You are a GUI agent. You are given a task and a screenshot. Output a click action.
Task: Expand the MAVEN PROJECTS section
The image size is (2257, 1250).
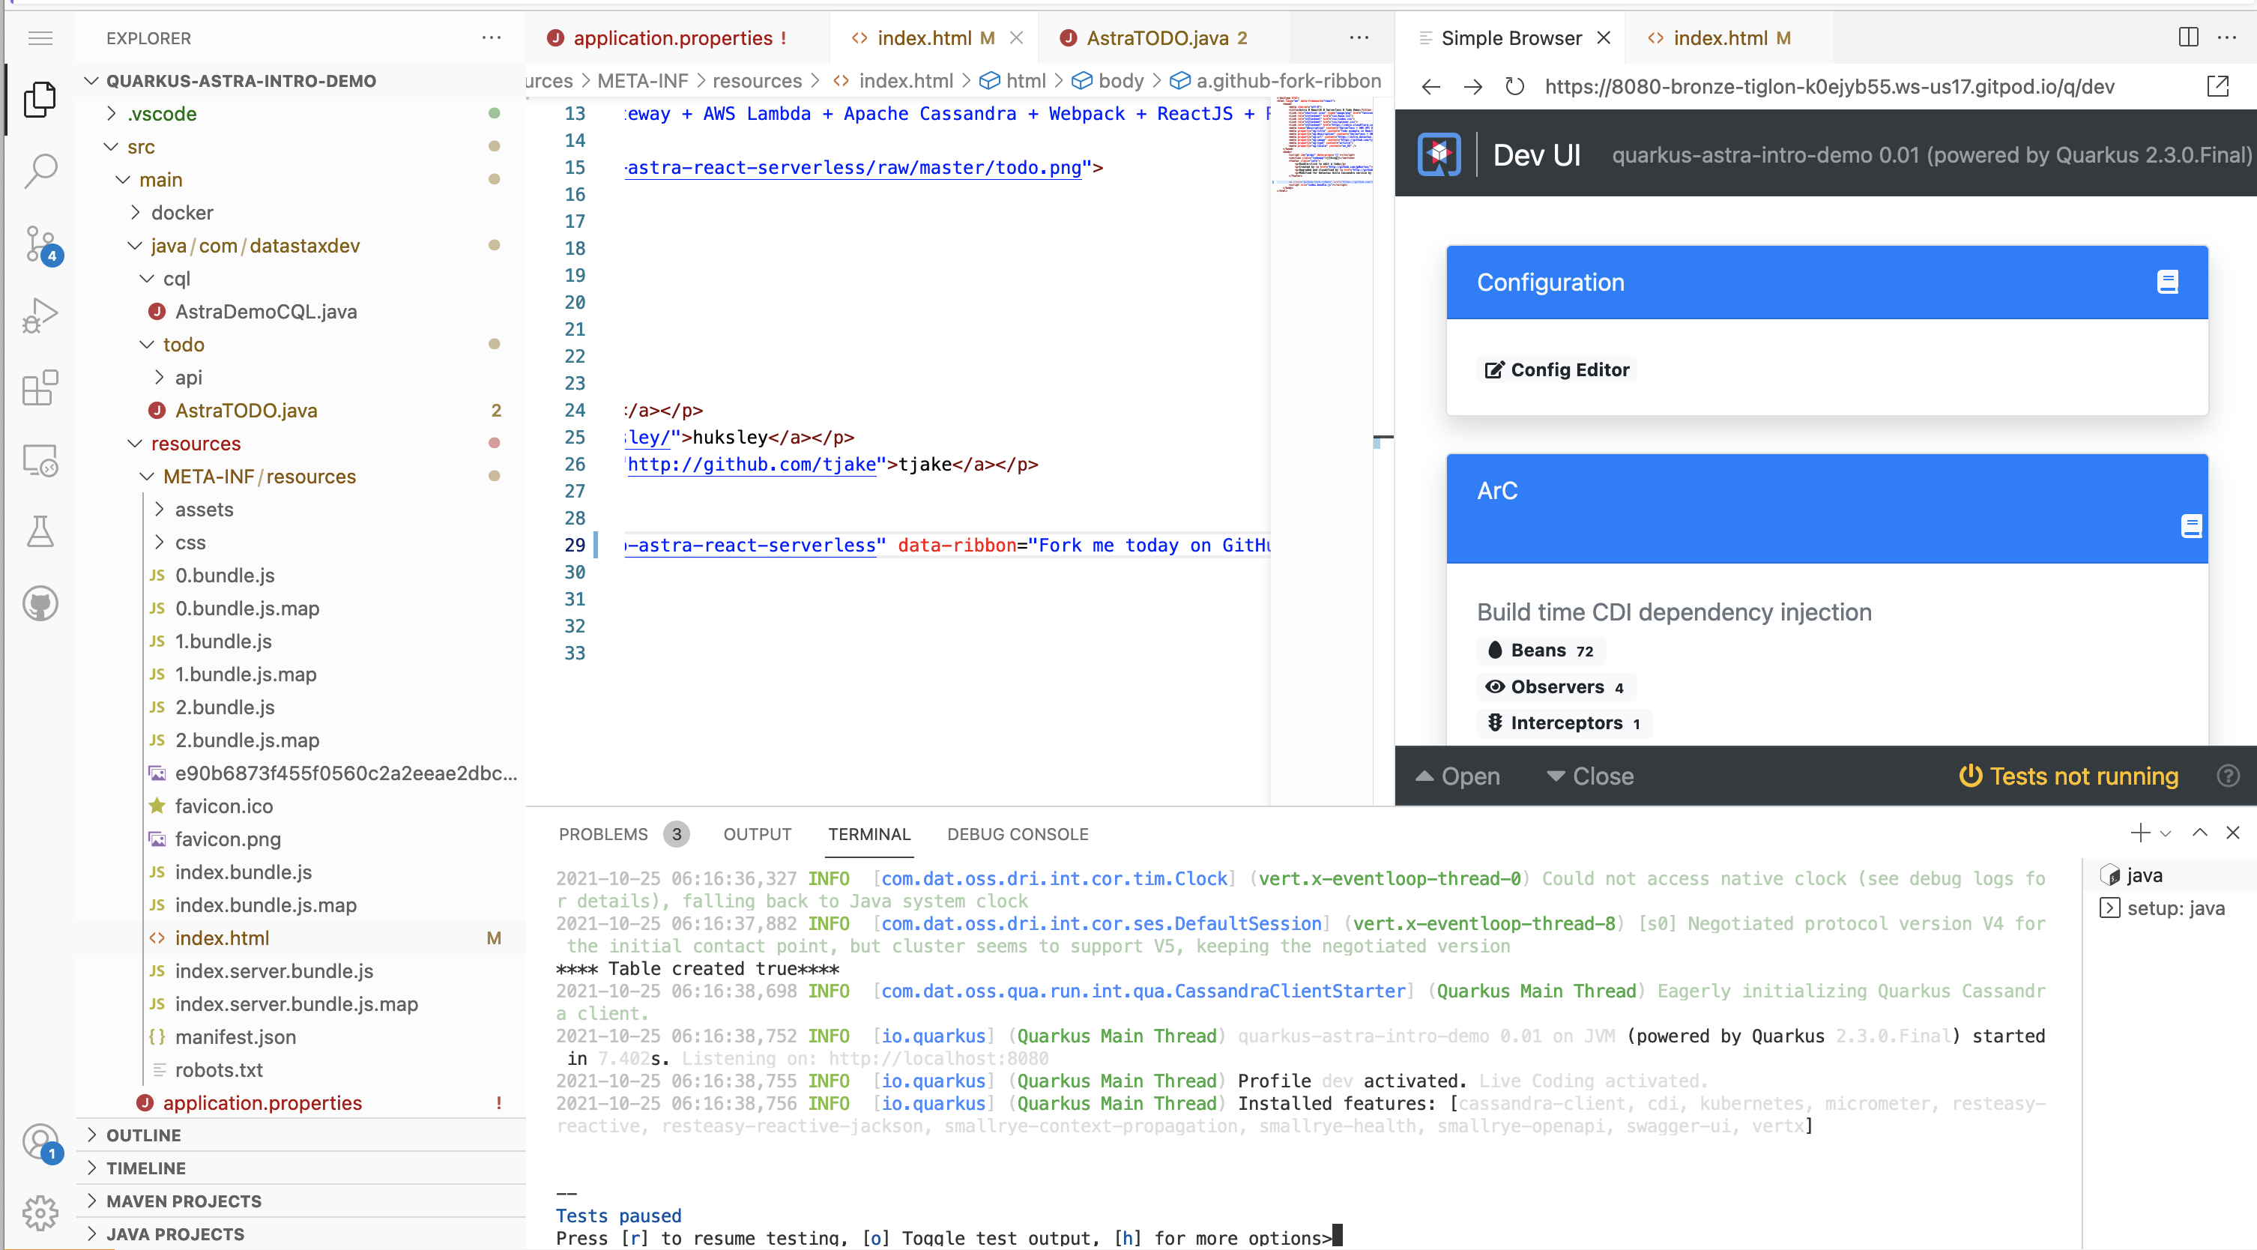tap(183, 1201)
